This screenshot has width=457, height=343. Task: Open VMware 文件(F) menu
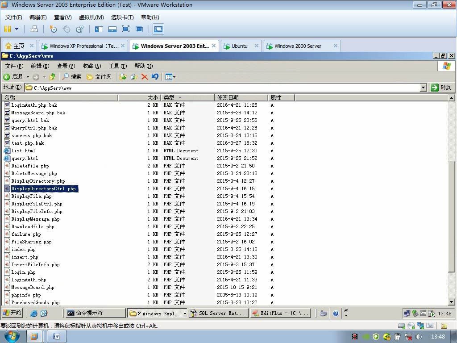13,17
